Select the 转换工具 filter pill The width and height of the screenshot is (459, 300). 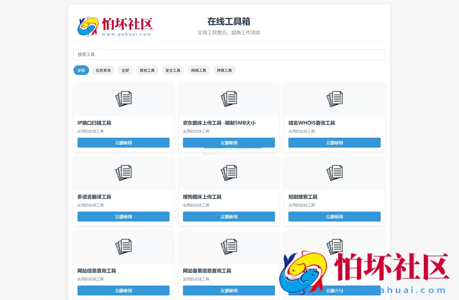[224, 70]
